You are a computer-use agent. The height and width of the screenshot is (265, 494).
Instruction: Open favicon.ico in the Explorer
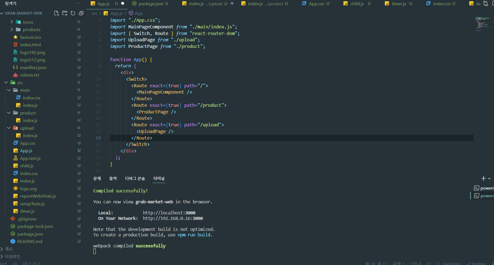pos(30,37)
